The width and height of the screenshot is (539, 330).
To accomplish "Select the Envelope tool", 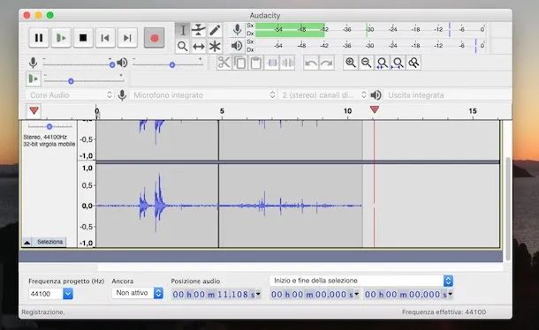I will pyautogui.click(x=198, y=30).
